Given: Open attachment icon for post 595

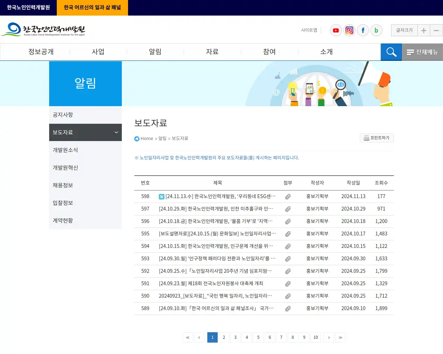Looking at the screenshot, I should pyautogui.click(x=288, y=234).
